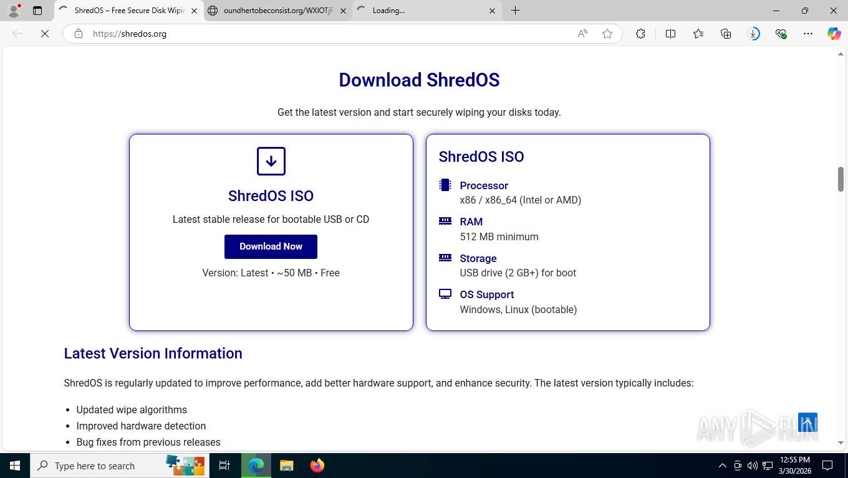This screenshot has width=848, height=478.
Task: Click the '512 MB minimum' text
Action: point(499,237)
